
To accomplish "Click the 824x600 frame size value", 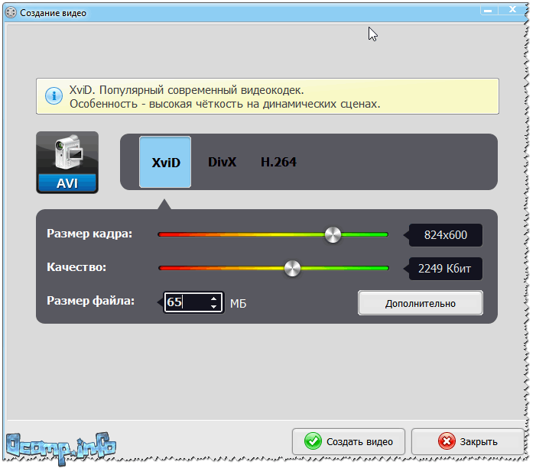I will click(x=446, y=235).
